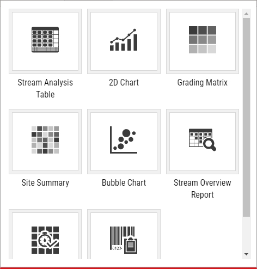Select the Site Summary mosaic icon

point(45,140)
